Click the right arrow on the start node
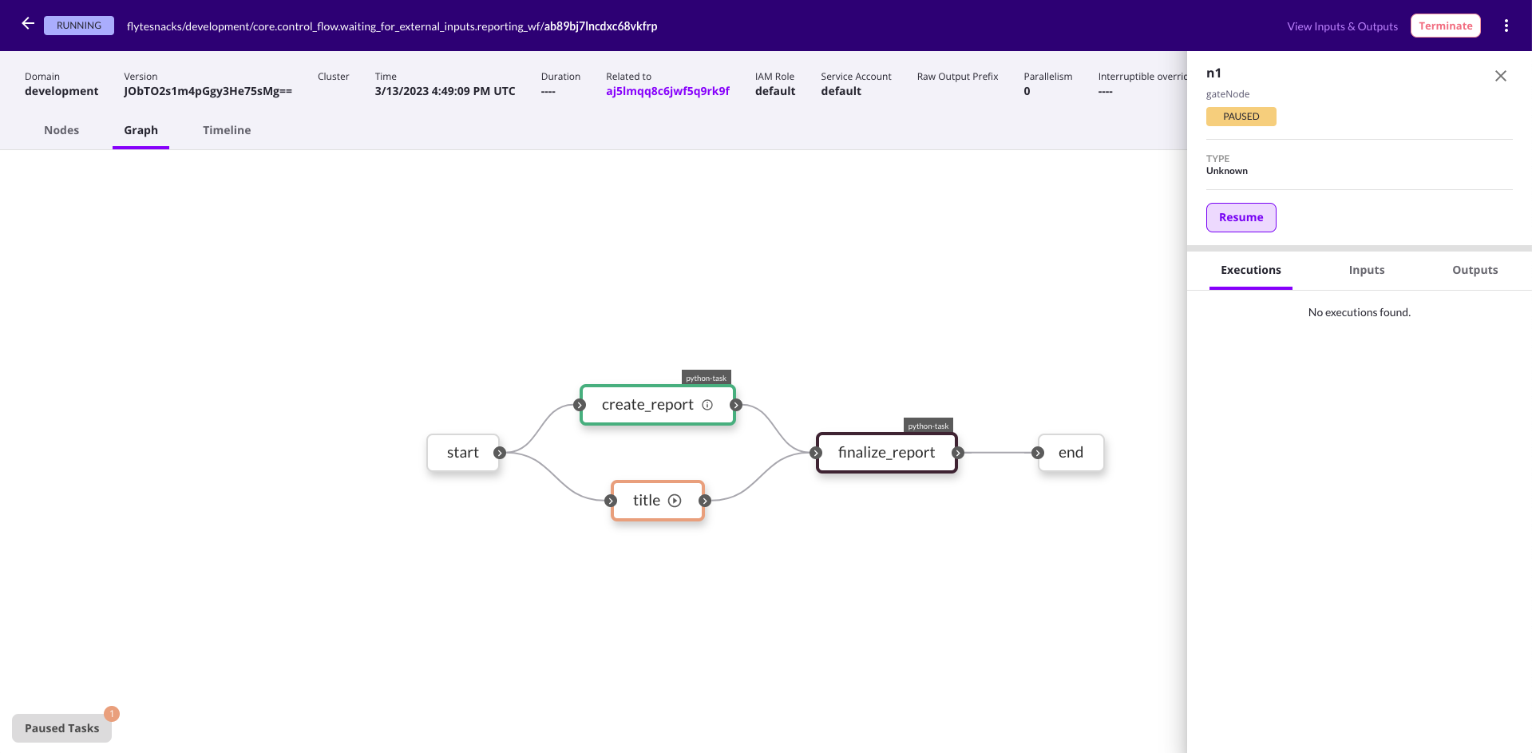Image resolution: width=1532 pixels, height=753 pixels. pos(501,452)
